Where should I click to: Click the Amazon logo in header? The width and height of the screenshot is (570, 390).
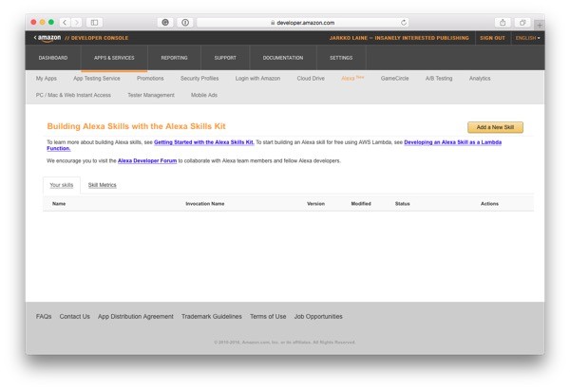click(47, 38)
